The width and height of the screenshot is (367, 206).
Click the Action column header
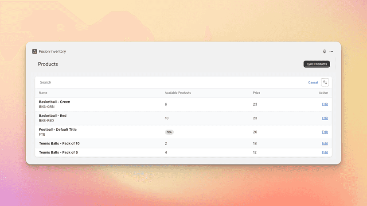point(323,93)
